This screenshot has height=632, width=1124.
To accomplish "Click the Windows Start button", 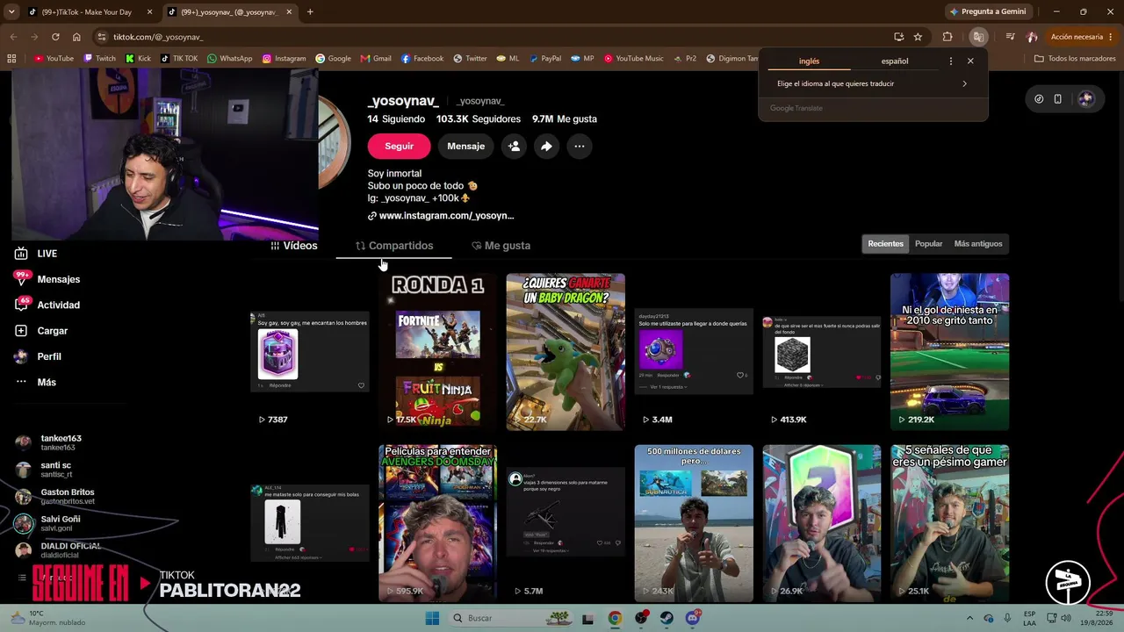I will pos(432,618).
